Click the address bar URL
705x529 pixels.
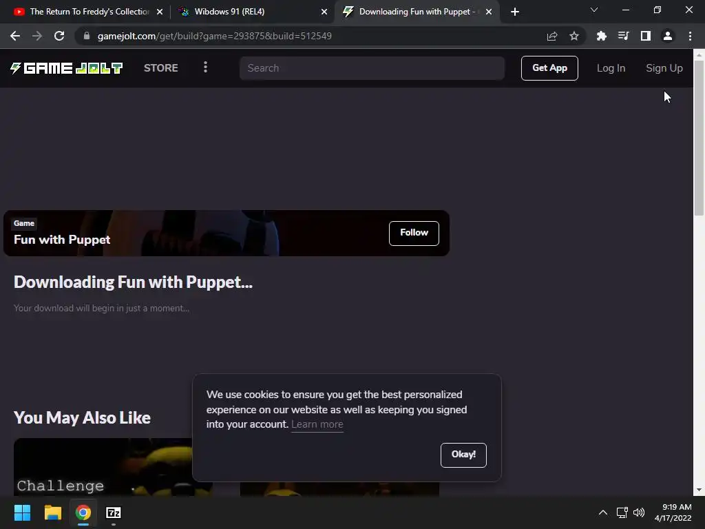pos(215,36)
